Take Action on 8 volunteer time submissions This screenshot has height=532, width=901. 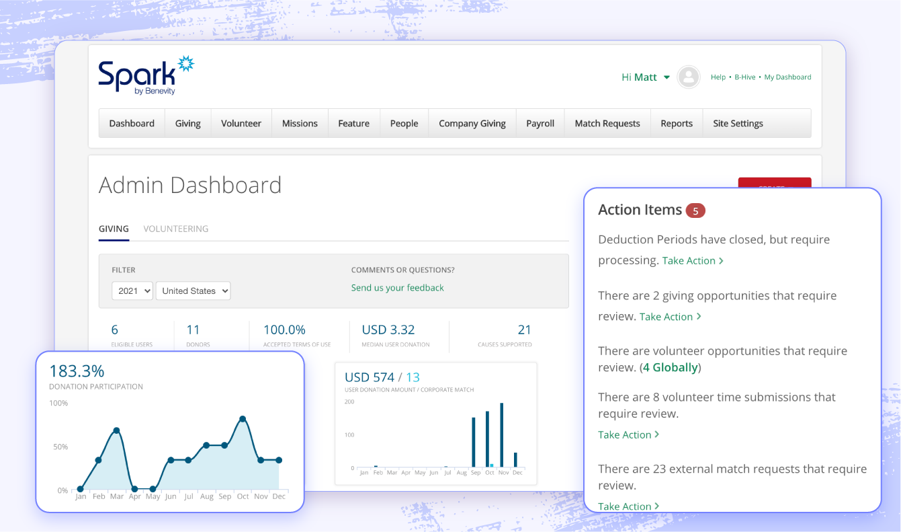point(628,435)
